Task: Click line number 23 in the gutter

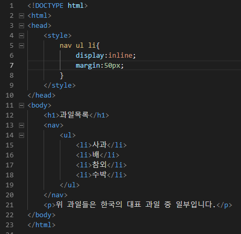Action: click(x=9, y=225)
